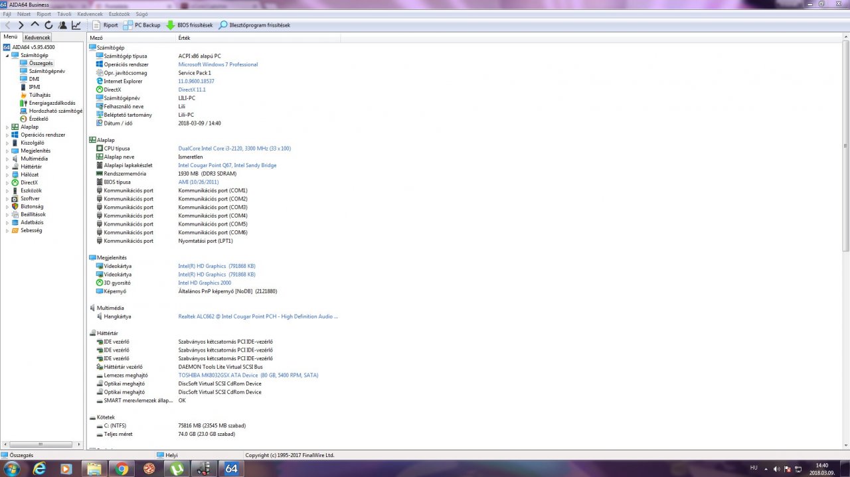Expand the Háttértár tree node
The height and width of the screenshot is (477, 850).
(7, 167)
